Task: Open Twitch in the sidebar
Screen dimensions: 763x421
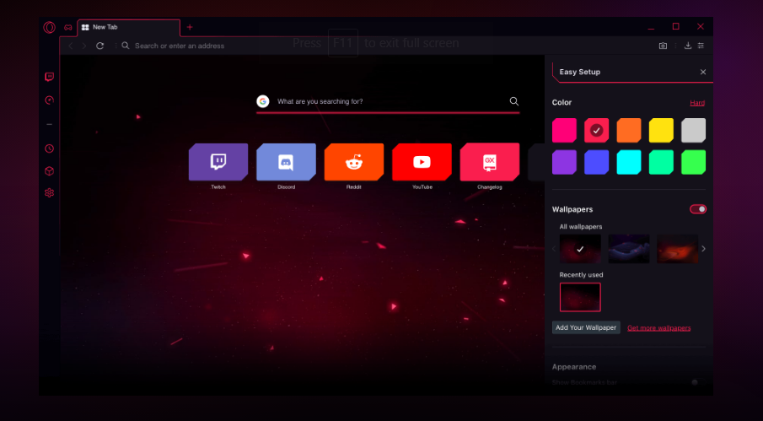Action: (x=49, y=77)
